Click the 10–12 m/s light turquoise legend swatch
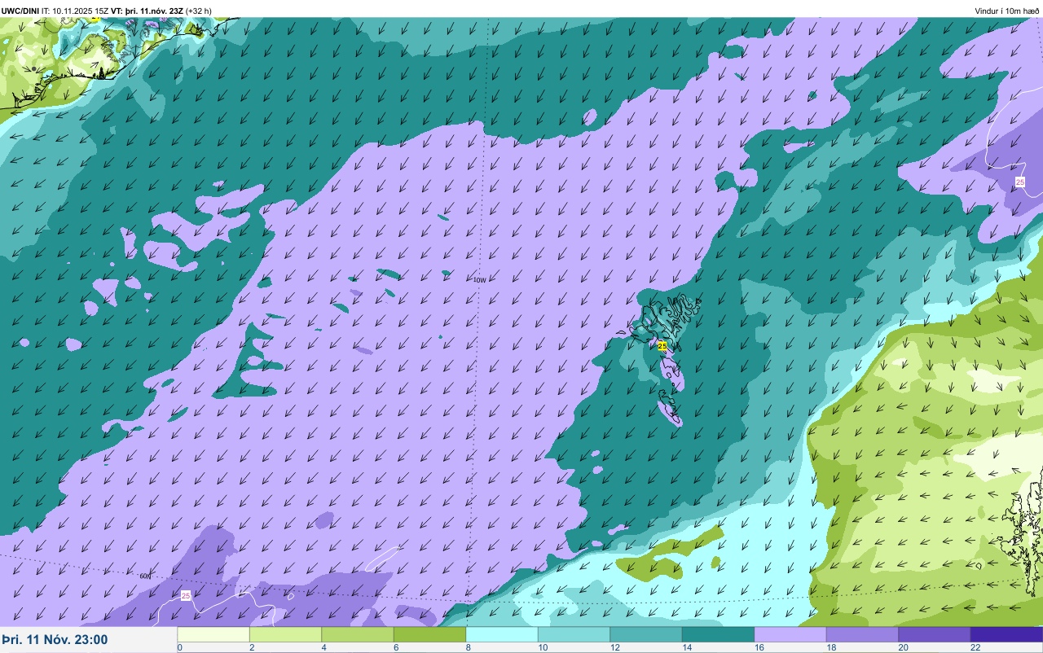 (574, 634)
